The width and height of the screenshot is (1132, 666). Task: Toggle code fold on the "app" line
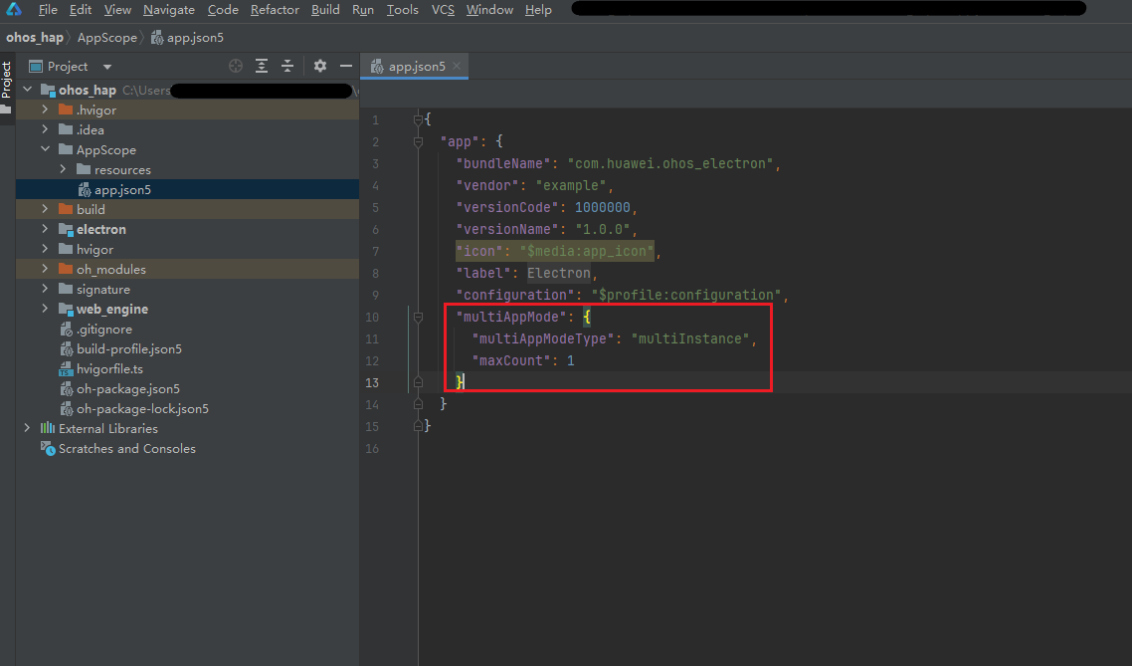click(x=419, y=142)
